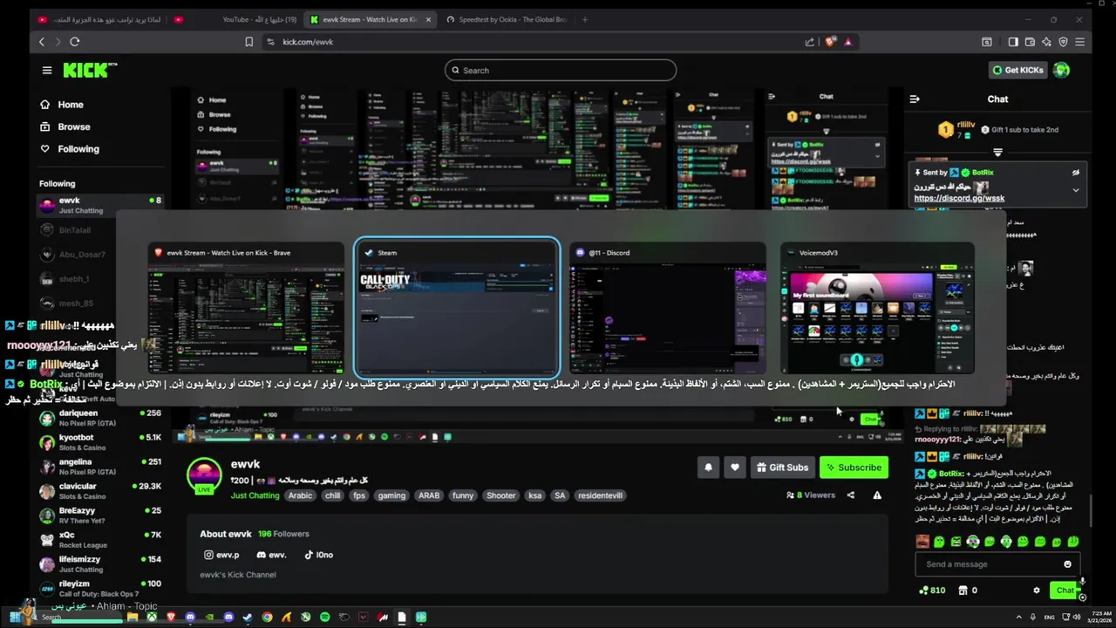
Task: Follow channel with heart button
Action: click(735, 468)
